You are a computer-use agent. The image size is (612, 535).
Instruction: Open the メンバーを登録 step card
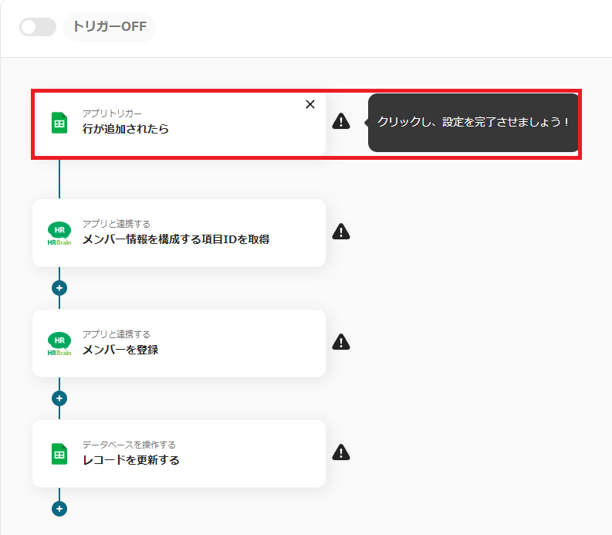click(179, 344)
